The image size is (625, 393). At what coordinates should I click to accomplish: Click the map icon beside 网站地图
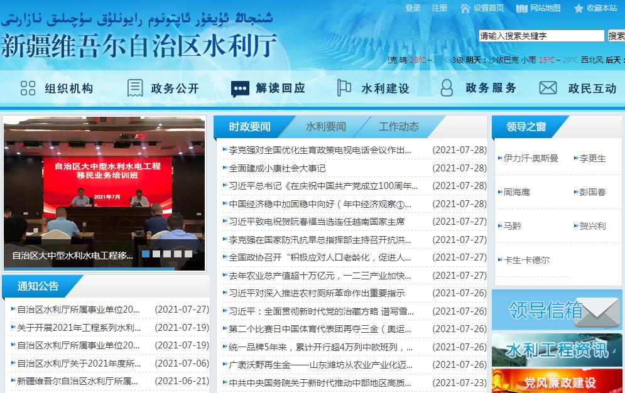click(522, 8)
